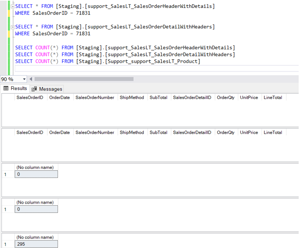Select OrderDate column header in second result grid

[60, 132]
